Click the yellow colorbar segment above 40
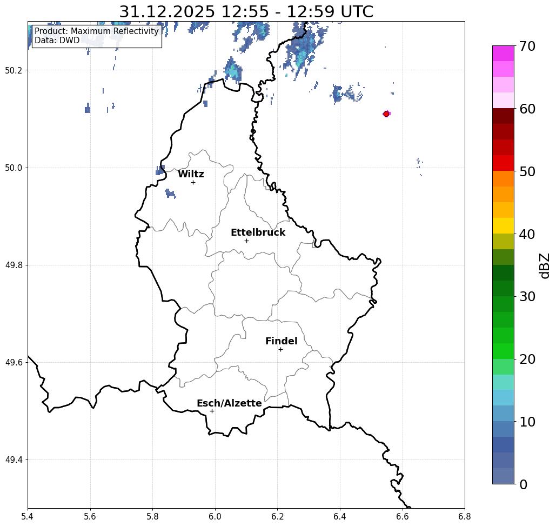 pyautogui.click(x=503, y=225)
